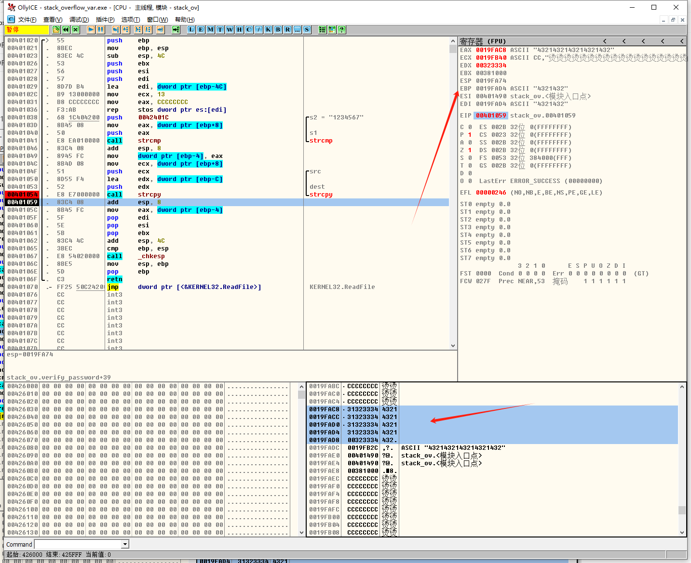Screen dimensions: 691x563
Task: Open the 调试(D) debug menu
Action: 79,20
